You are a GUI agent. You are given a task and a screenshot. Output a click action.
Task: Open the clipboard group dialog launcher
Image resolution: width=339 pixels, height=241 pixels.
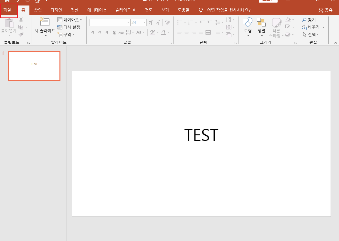tap(28, 43)
